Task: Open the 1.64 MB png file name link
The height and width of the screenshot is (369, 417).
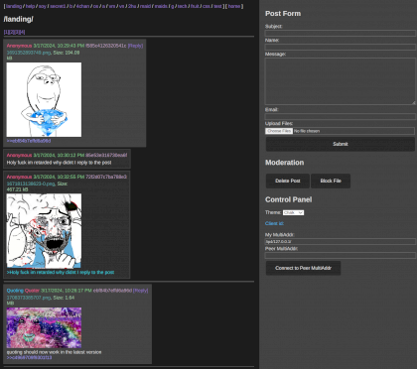Action: pyautogui.click(x=29, y=298)
